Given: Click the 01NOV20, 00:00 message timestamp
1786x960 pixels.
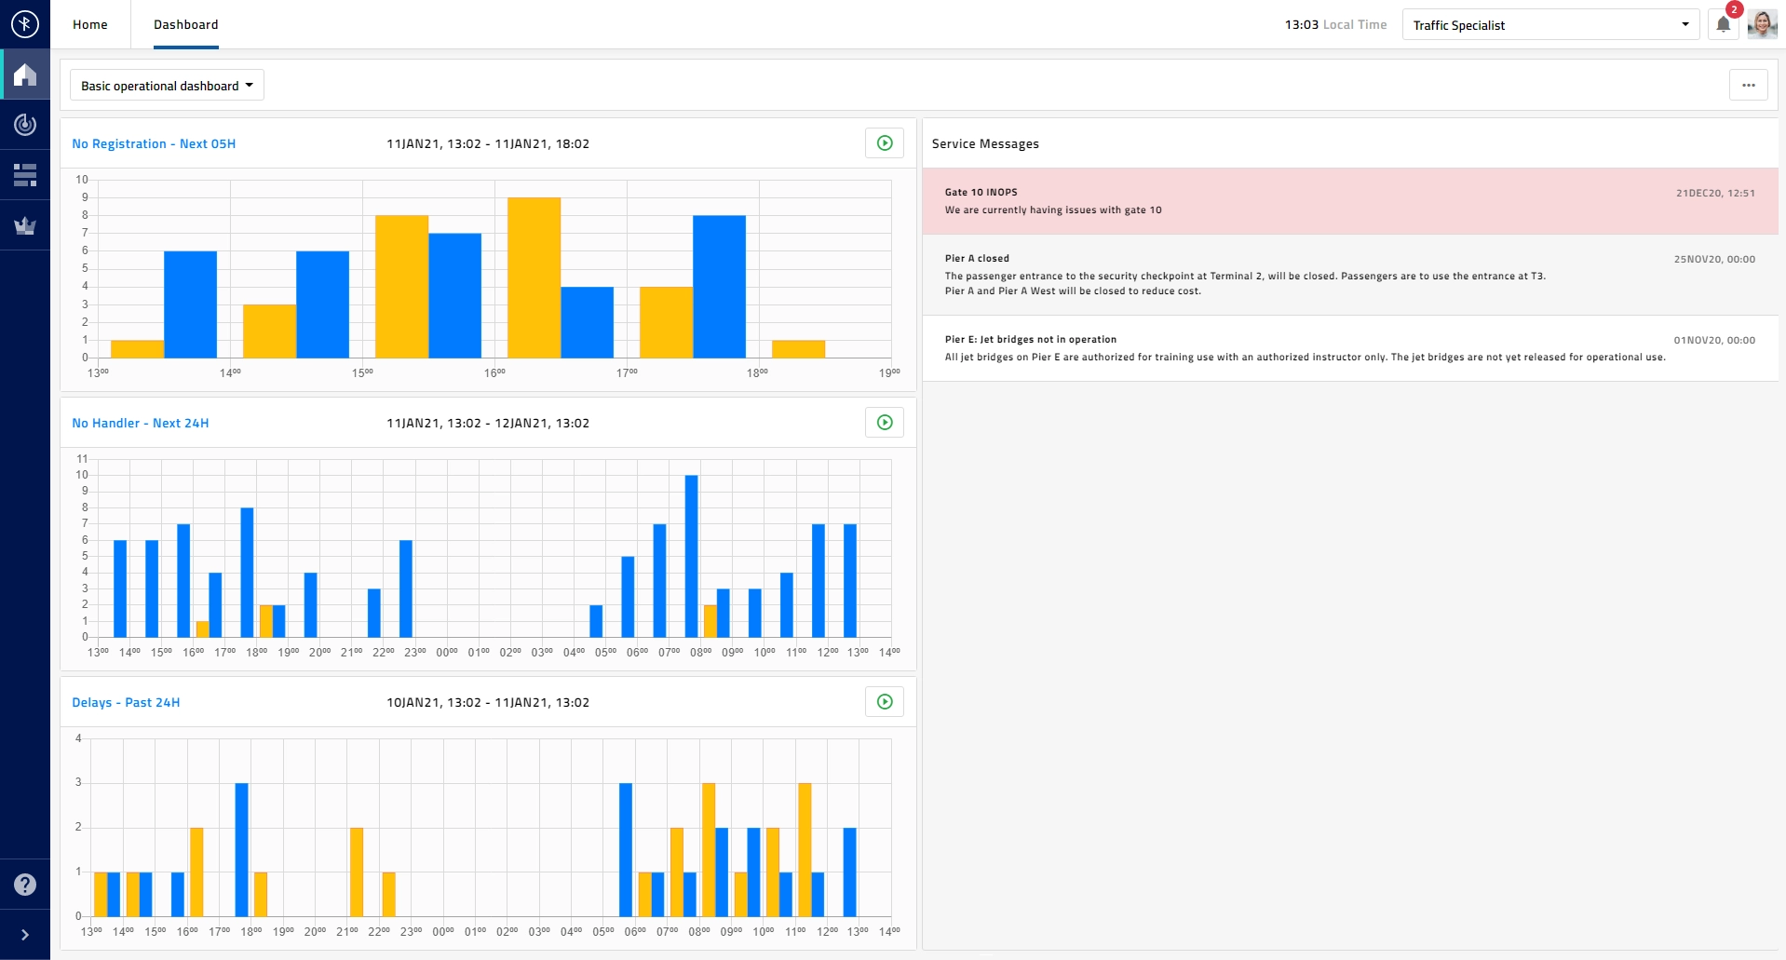Looking at the screenshot, I should pyautogui.click(x=1714, y=341).
